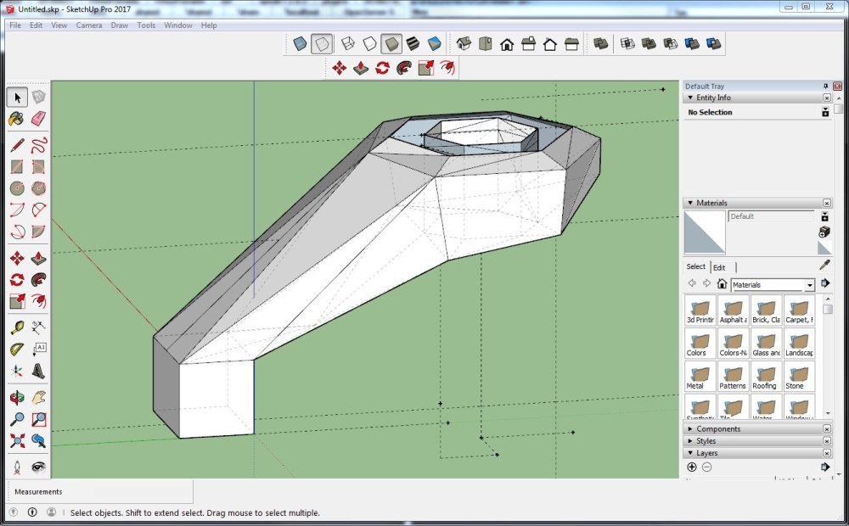The image size is (849, 526).
Task: Open the File menu
Action: [15, 25]
